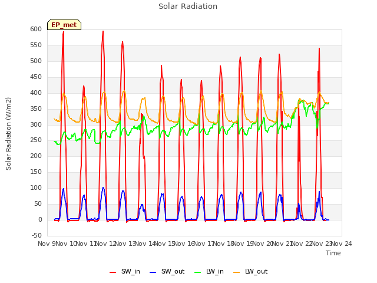Screen dimensions: 377x283
Task: Click the Nov 10 x-axis label
Action: point(66,243)
